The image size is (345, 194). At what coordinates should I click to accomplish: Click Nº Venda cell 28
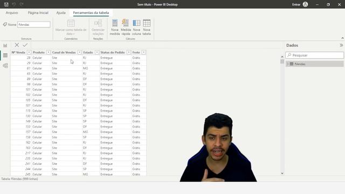pyautogui.click(x=21, y=58)
